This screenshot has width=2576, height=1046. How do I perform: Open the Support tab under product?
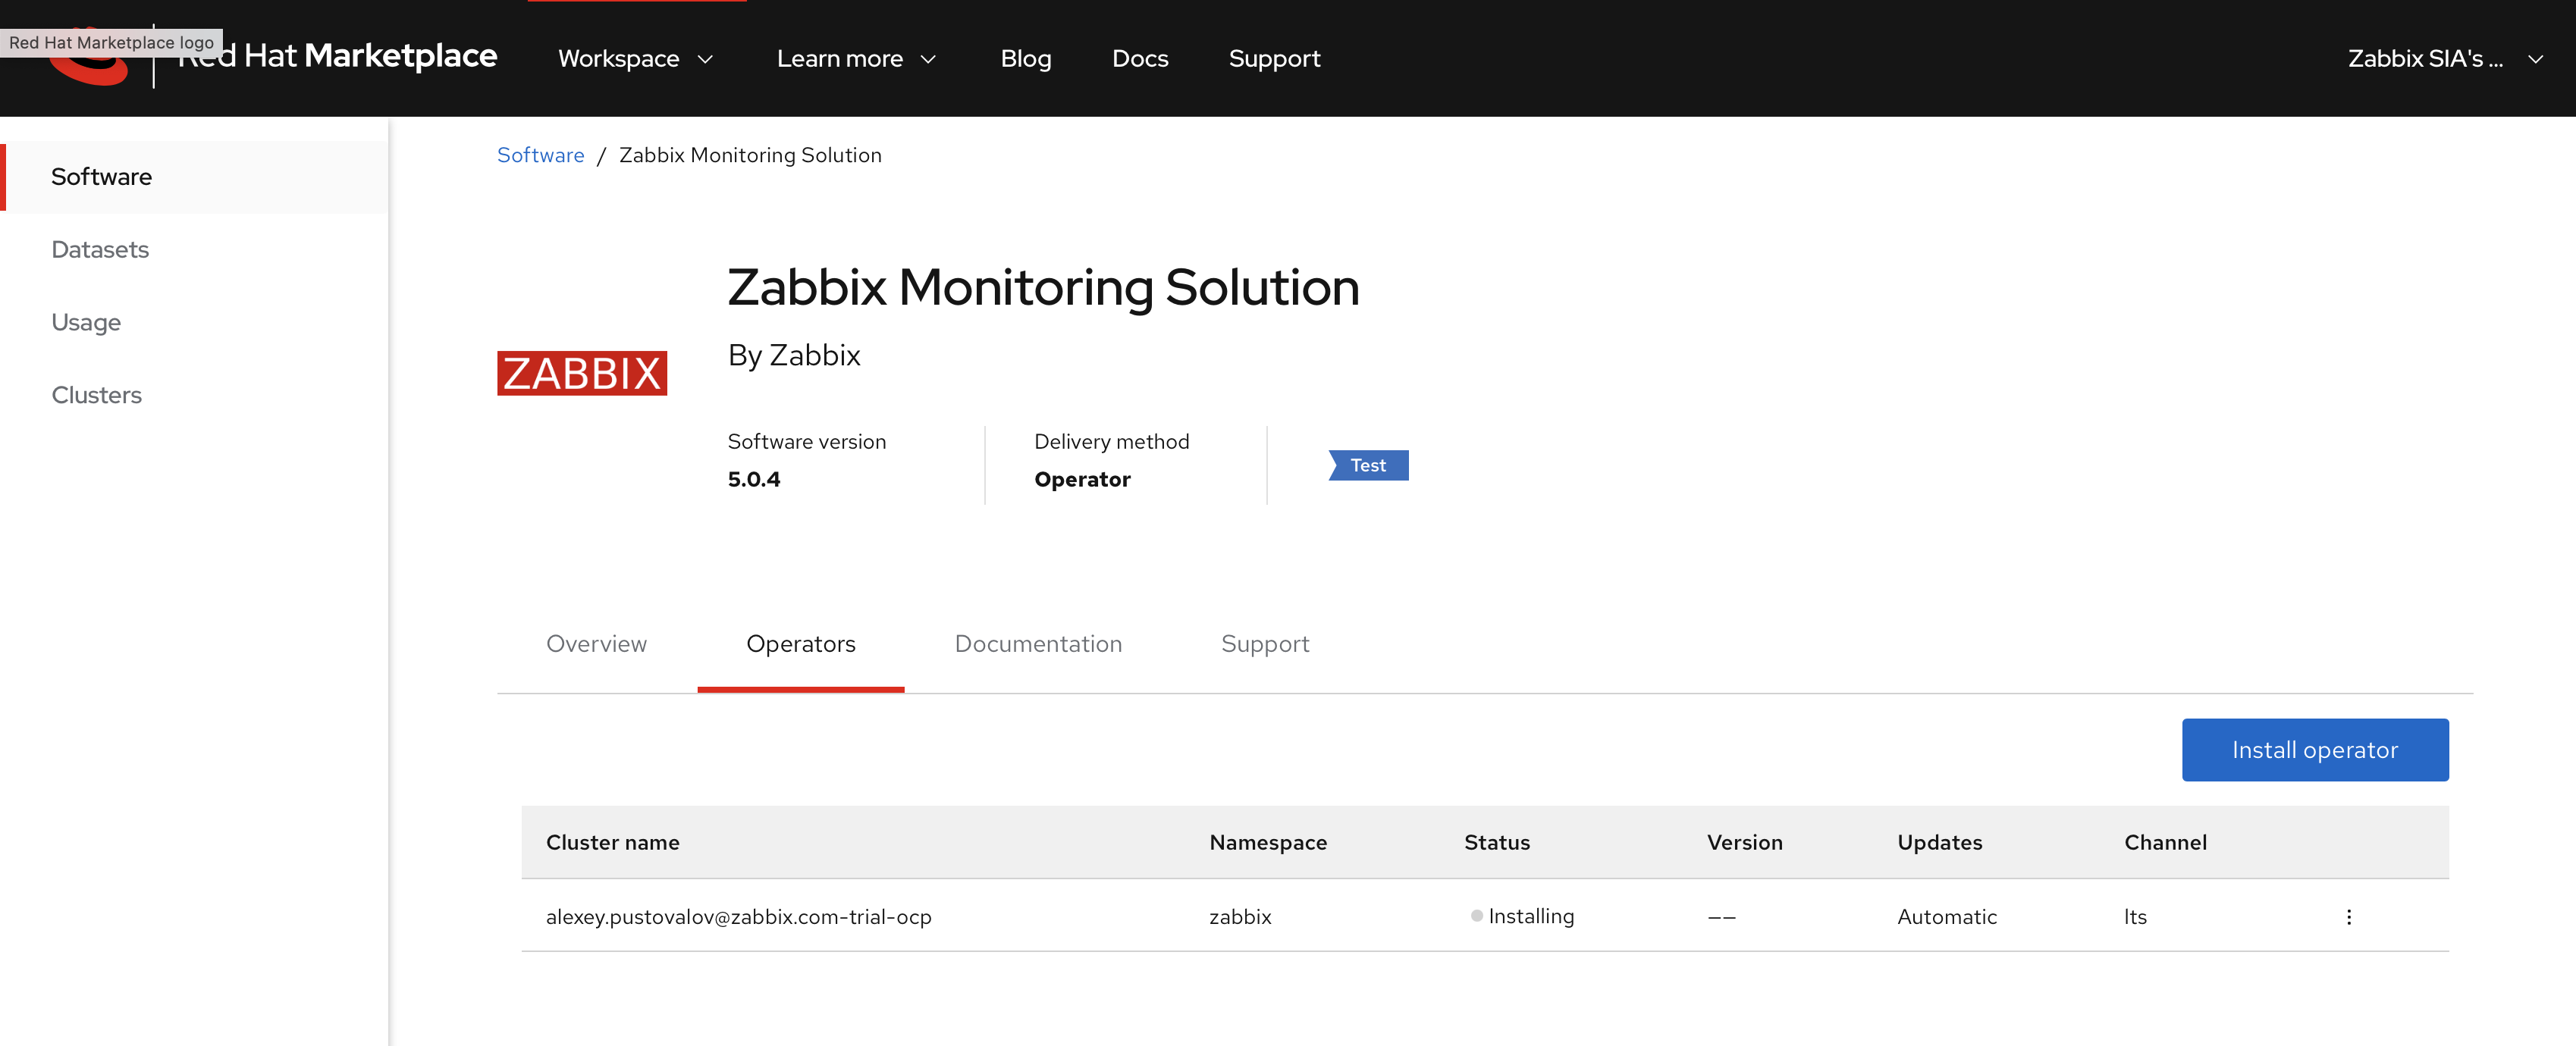[1265, 644]
